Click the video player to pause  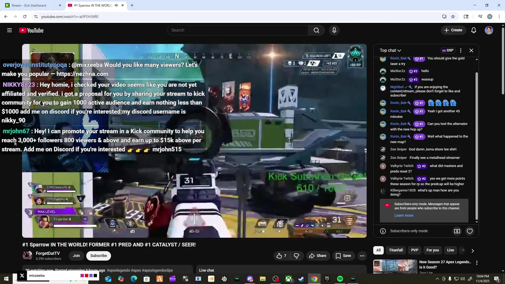pos(194,140)
